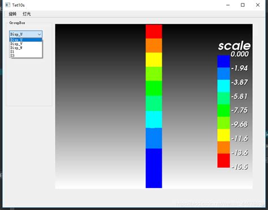Screen dimensions: 268x210
Task: Click the blue swatch in scale legend
Action: click(223, 61)
